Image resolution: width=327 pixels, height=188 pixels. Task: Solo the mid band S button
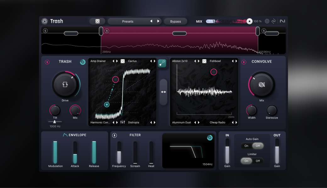[107, 31]
